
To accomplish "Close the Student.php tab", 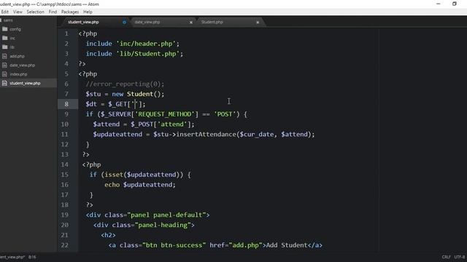I will tap(258, 23).
